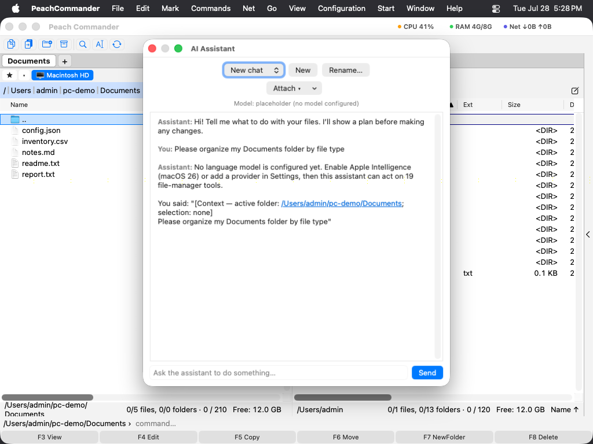Click the Ext column header
Viewport: 593px width, 444px height.
[x=468, y=105]
